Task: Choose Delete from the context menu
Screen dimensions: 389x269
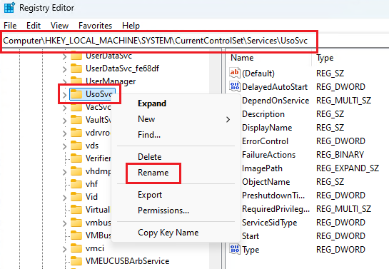Action: [150, 157]
